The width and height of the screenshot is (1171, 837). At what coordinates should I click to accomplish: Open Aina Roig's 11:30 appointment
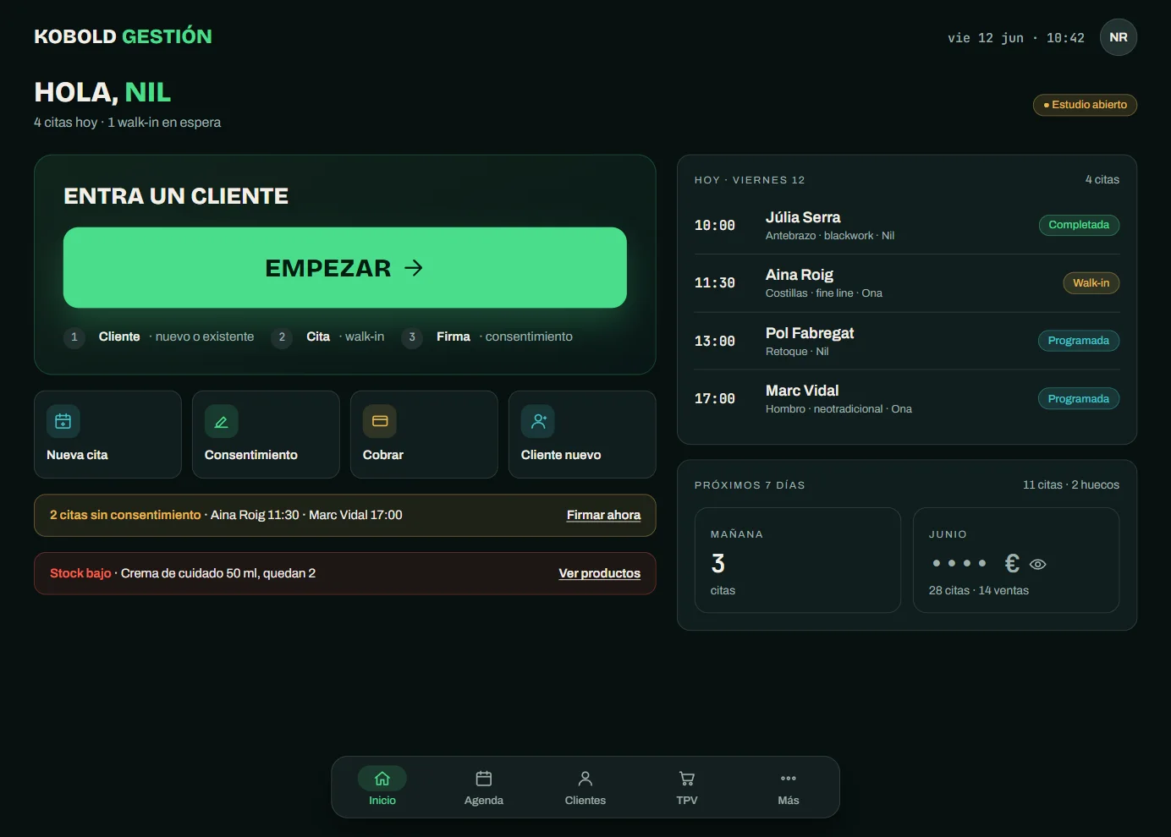[x=907, y=283]
